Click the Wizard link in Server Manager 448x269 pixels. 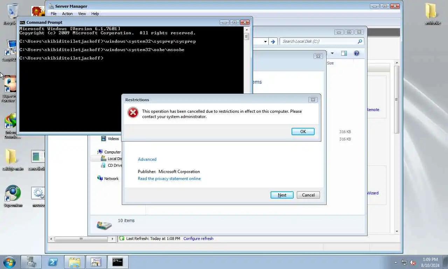click(x=373, y=193)
